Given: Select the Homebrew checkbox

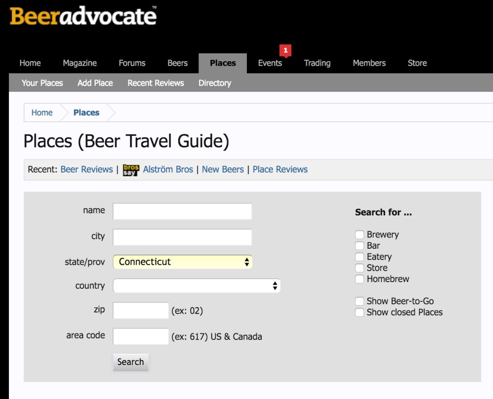Looking at the screenshot, I should pos(359,279).
